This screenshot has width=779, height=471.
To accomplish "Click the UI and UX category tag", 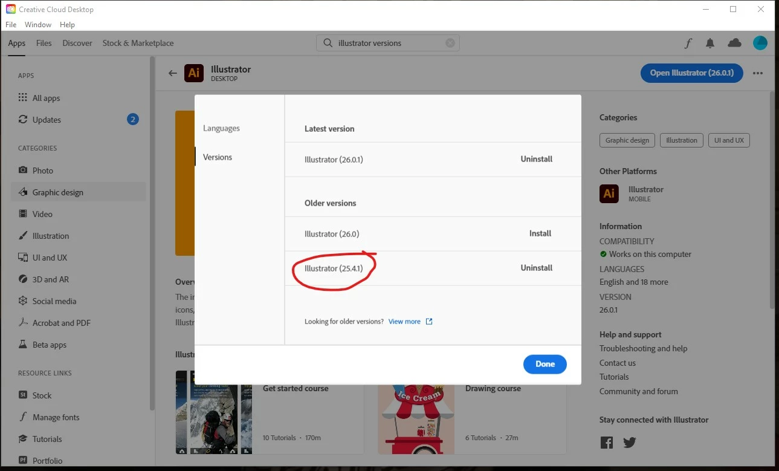I will [x=729, y=140].
